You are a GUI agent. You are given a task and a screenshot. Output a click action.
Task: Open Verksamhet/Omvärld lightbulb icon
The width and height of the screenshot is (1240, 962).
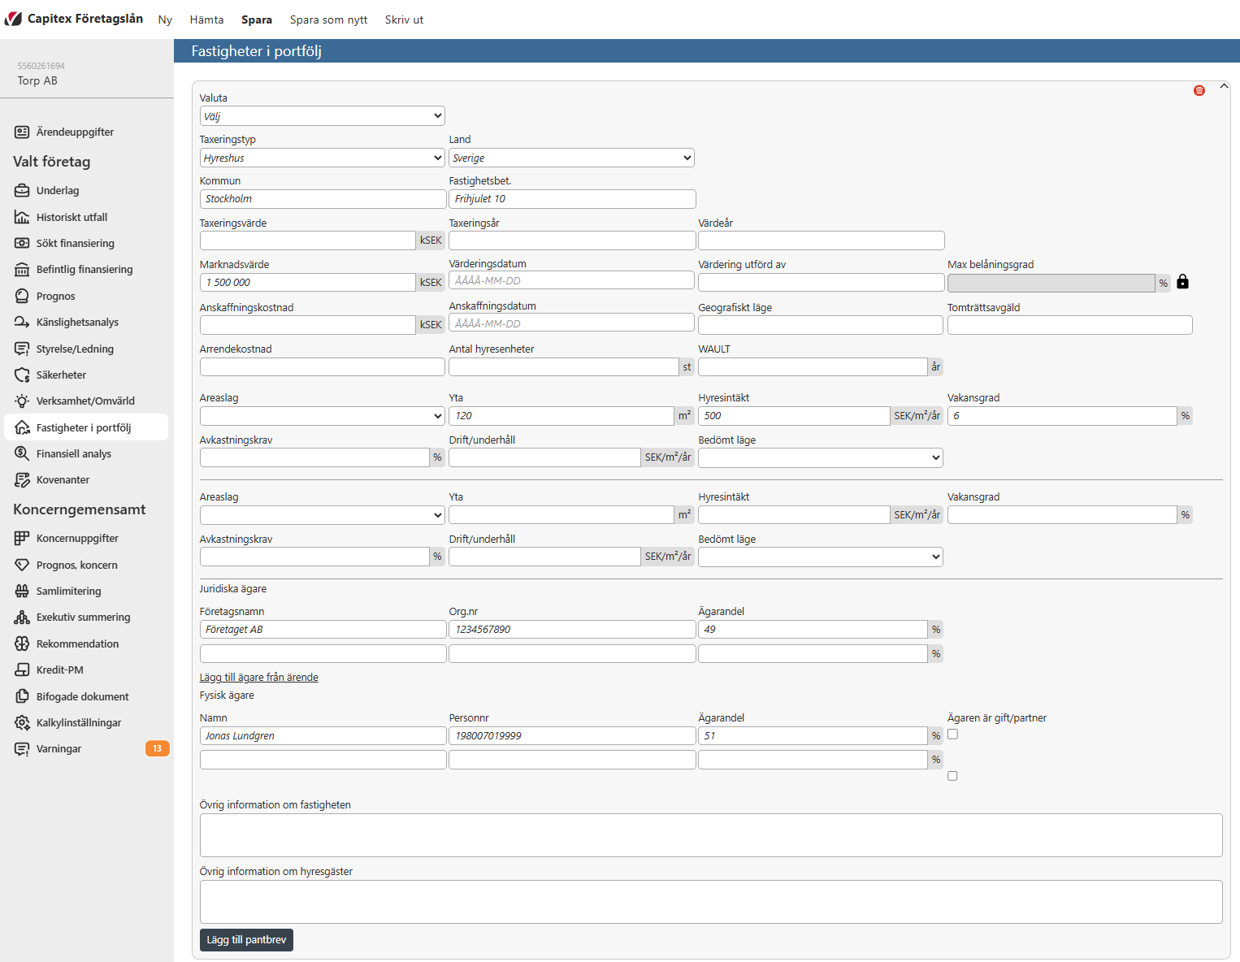pyautogui.click(x=22, y=401)
